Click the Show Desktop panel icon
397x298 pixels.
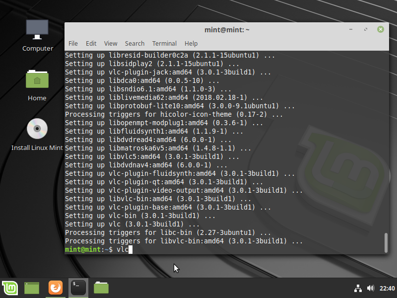coord(32,288)
